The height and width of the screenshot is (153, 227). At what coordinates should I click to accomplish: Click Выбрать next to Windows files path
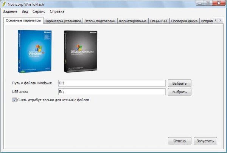pos(179,83)
